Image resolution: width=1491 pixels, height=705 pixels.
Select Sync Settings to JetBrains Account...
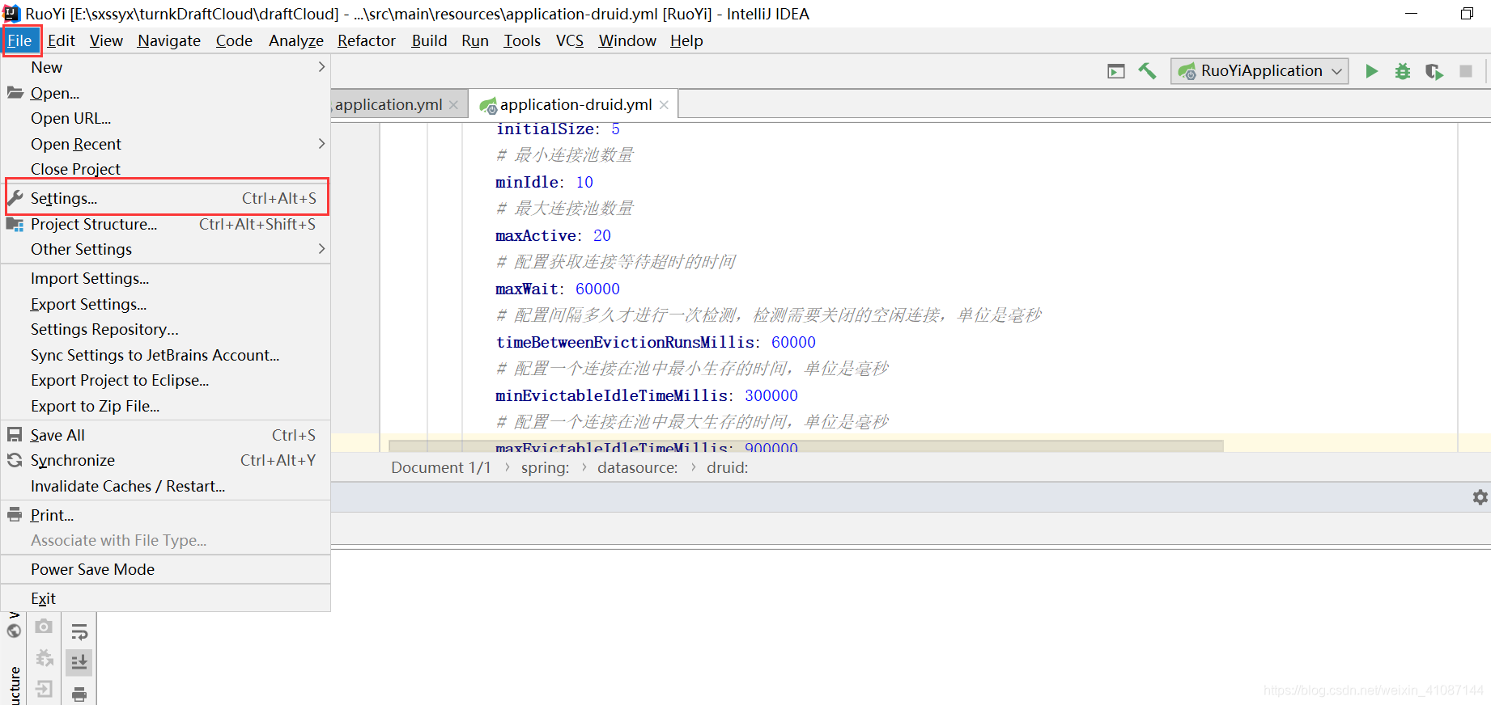165,355
